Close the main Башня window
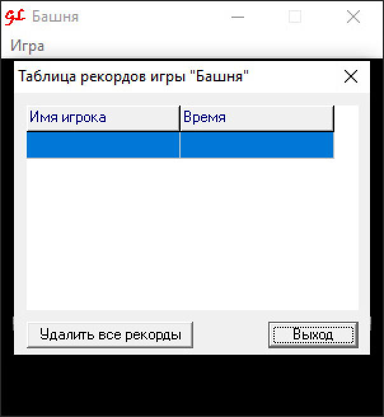This screenshot has height=417, width=384. (x=353, y=17)
